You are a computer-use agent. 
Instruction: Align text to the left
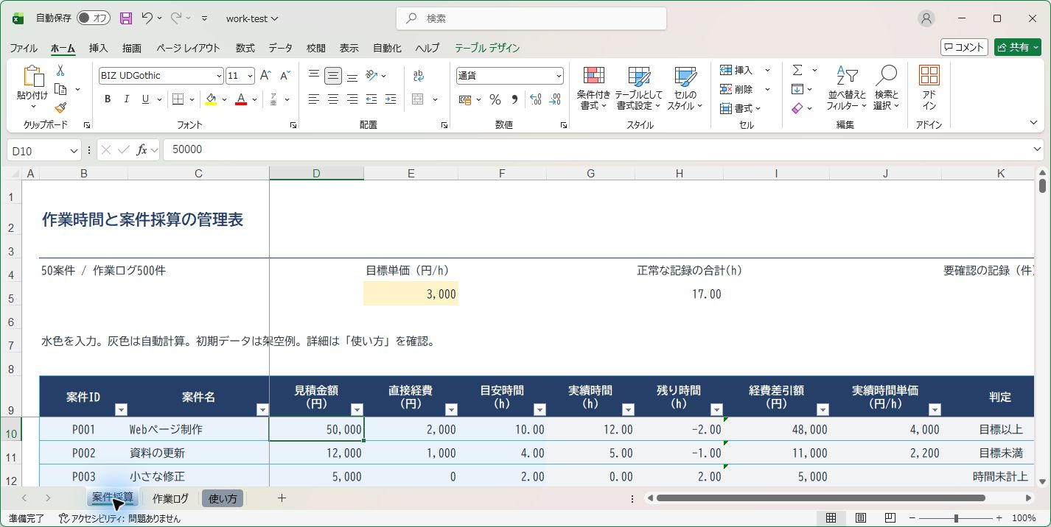(x=314, y=99)
